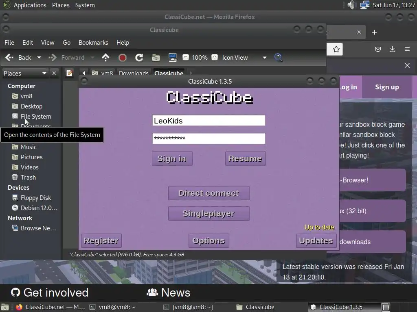Image resolution: width=417 pixels, height=312 pixels.
Task: Select the Downloads path bar button
Action: pos(134,73)
